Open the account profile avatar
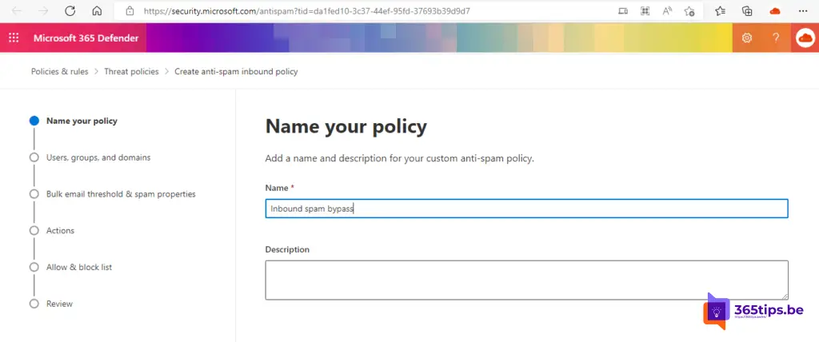819x342 pixels. point(805,38)
